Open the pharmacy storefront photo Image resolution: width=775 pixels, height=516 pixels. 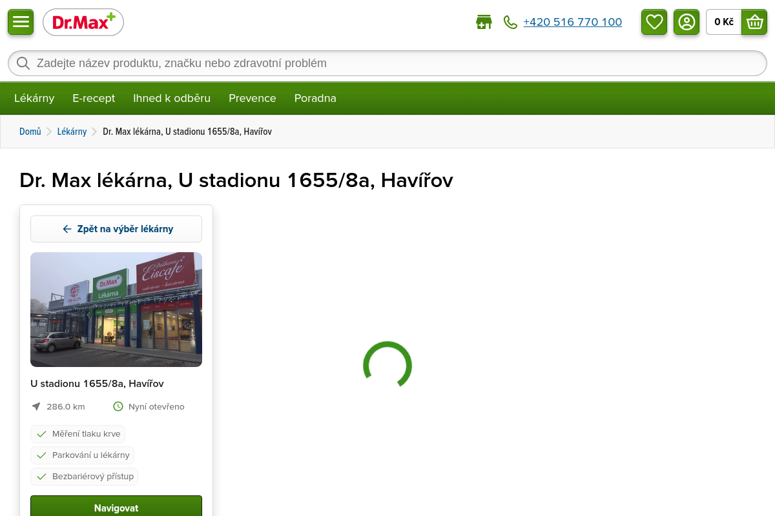116,310
